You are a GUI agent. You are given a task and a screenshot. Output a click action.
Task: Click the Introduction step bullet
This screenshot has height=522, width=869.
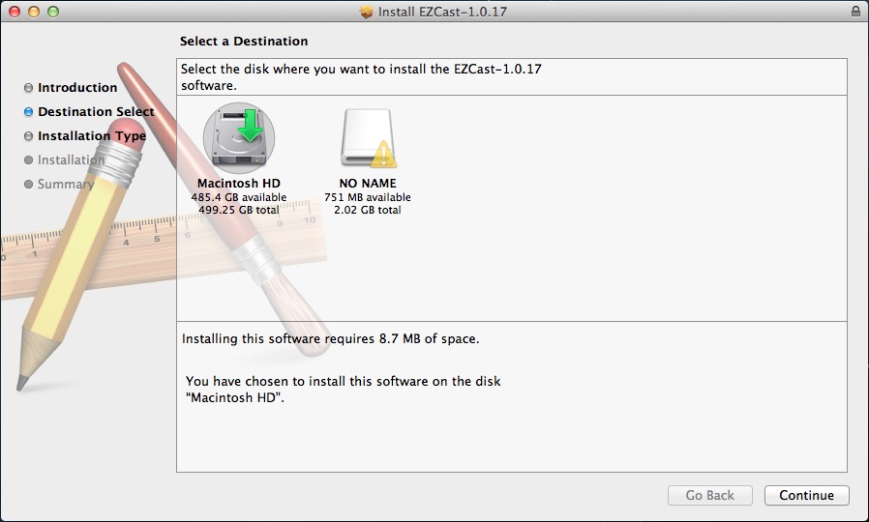point(28,87)
